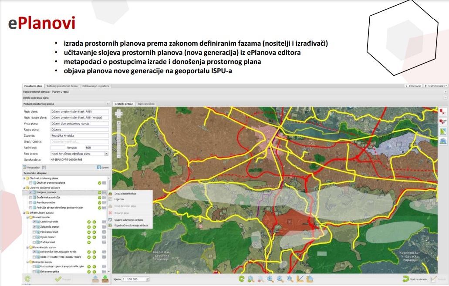
Task: Click the Metapodaci icon button
Action: [25, 167]
